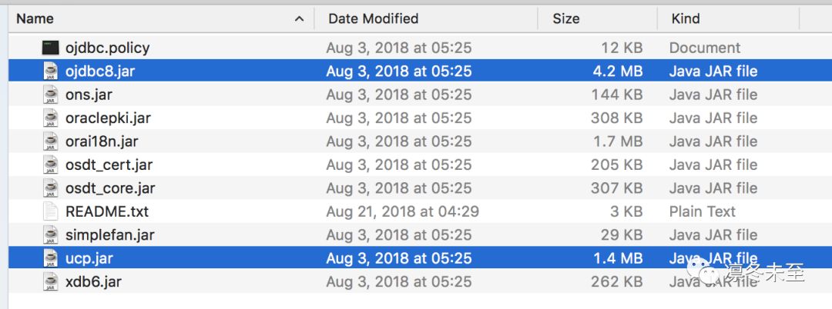
Task: Select the ons.jar JAR icon
Action: [x=51, y=95]
